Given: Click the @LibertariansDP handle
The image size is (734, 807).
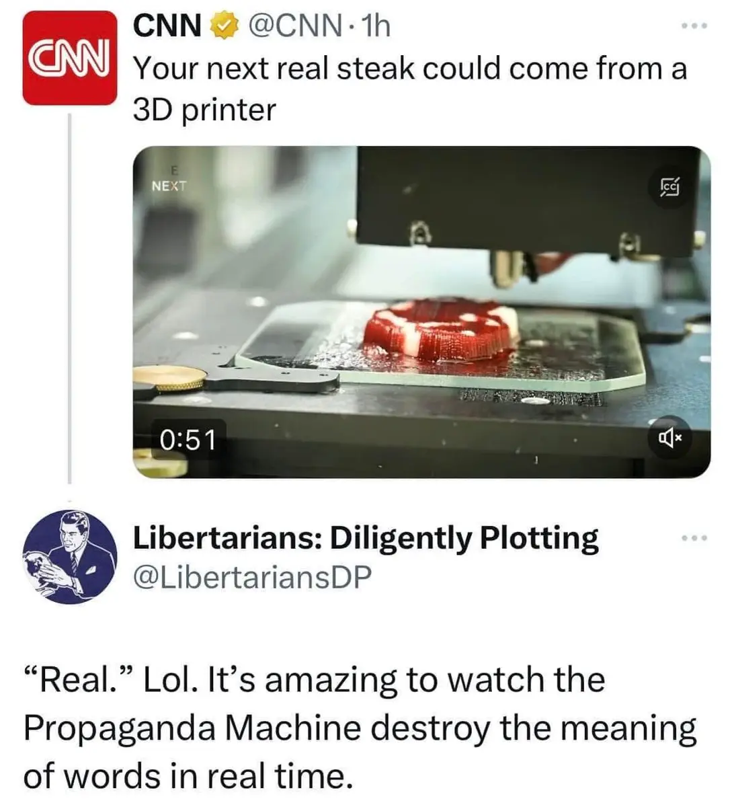Looking at the screenshot, I should point(252,577).
